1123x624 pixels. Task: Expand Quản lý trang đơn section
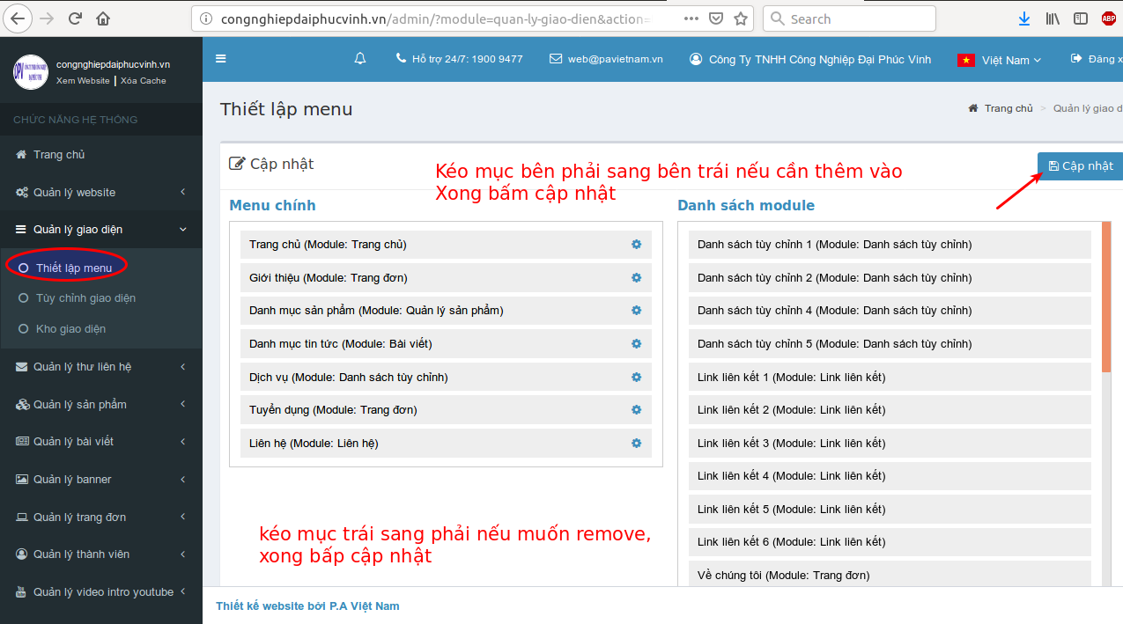click(101, 518)
